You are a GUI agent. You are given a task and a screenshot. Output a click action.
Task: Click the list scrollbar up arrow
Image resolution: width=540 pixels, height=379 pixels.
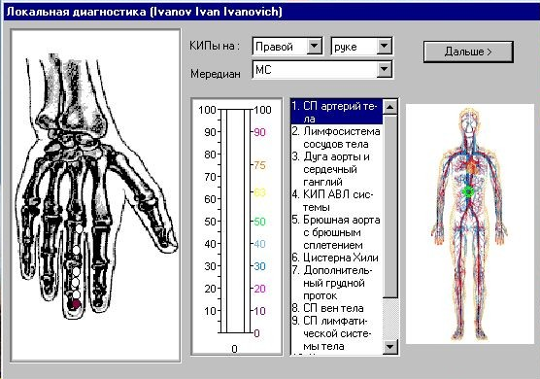(x=390, y=107)
